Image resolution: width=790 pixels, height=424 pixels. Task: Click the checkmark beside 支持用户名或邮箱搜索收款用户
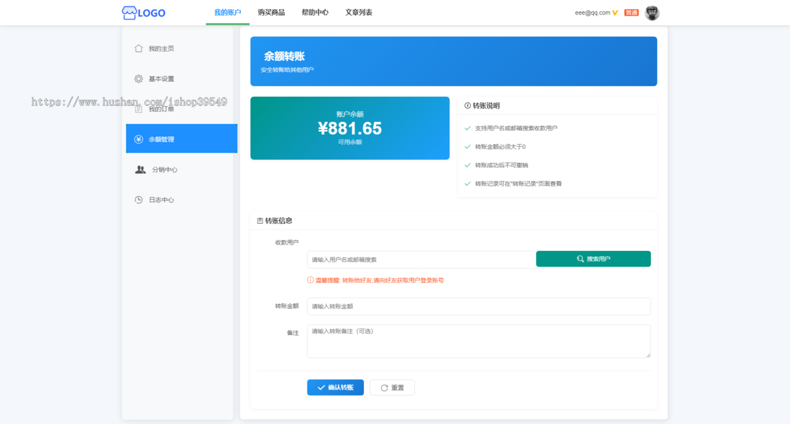coord(467,128)
